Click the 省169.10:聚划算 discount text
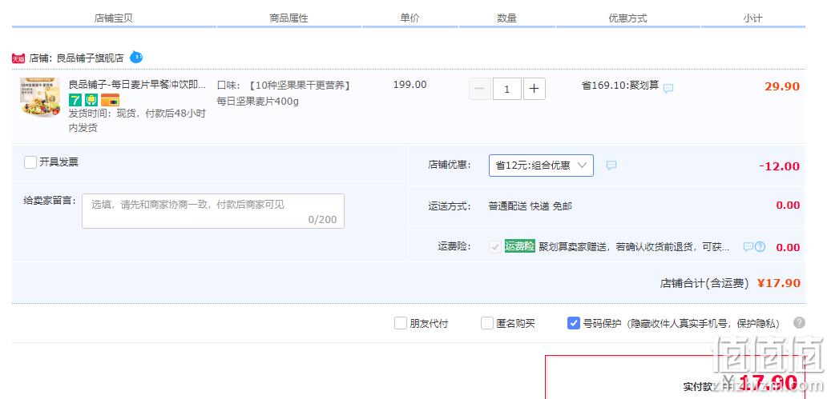This screenshot has width=831, height=399. pos(620,85)
